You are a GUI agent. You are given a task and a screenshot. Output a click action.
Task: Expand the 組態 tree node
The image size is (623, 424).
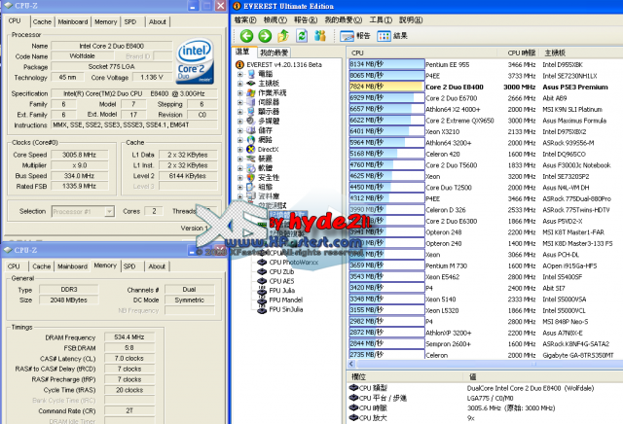tap(240, 188)
